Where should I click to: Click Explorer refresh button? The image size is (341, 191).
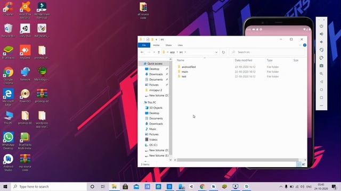pyautogui.click(x=223, y=52)
